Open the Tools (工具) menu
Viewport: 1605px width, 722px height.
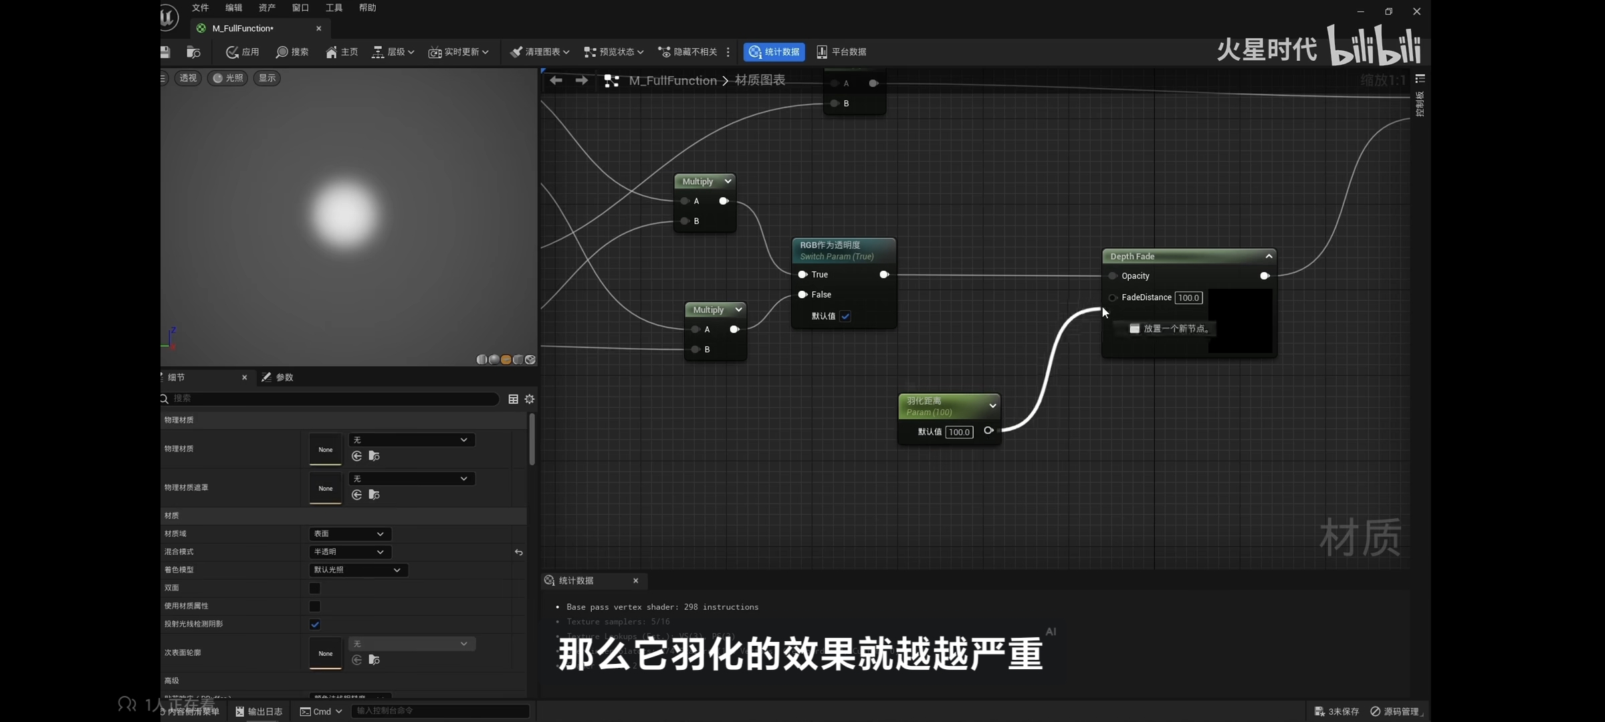tap(334, 8)
